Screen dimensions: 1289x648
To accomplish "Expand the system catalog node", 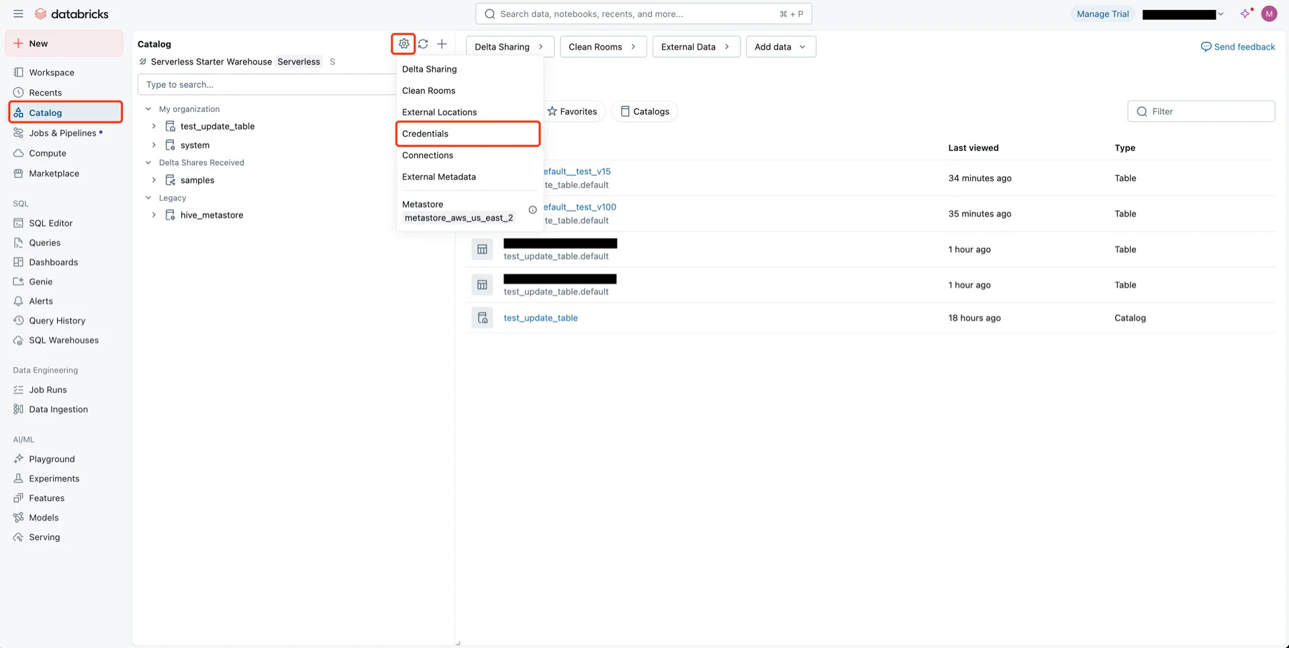I will click(154, 145).
